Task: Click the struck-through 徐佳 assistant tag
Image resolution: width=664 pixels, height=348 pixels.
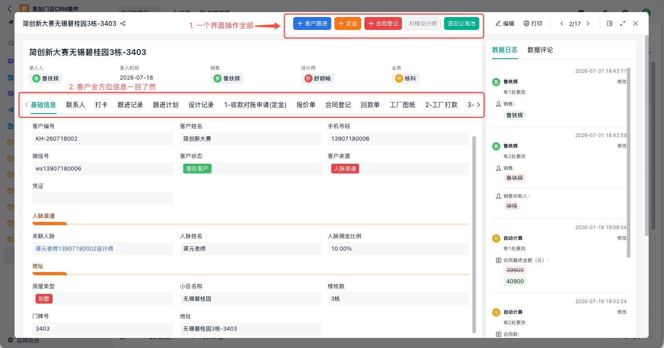Action: 512,206
